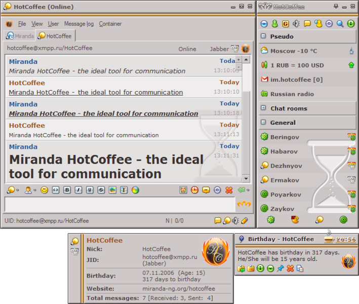Open the Message log menu
Image resolution: width=359 pixels, height=304 pixels.
[x=79, y=24]
